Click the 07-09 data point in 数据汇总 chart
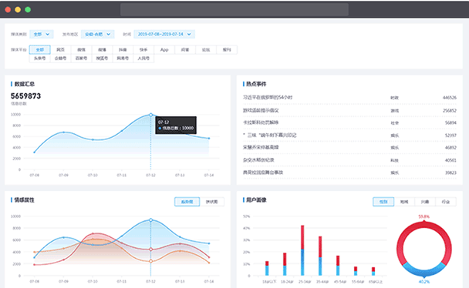469x288 pixels. tap(63, 132)
